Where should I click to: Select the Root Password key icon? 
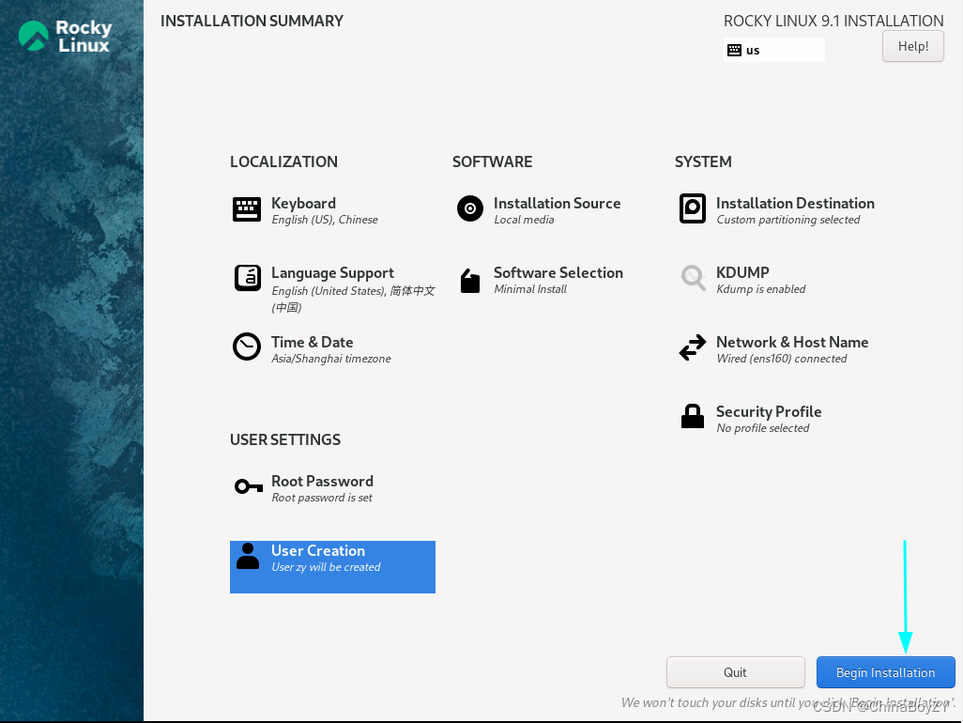point(247,487)
